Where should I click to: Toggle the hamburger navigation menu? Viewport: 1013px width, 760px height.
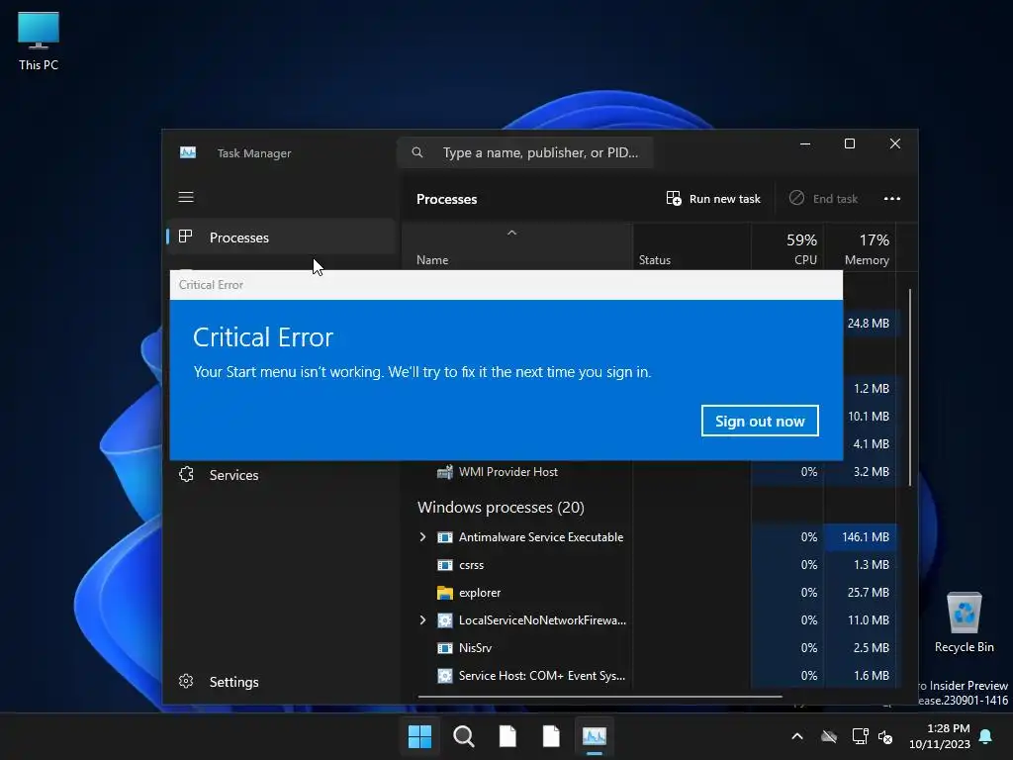click(x=186, y=197)
